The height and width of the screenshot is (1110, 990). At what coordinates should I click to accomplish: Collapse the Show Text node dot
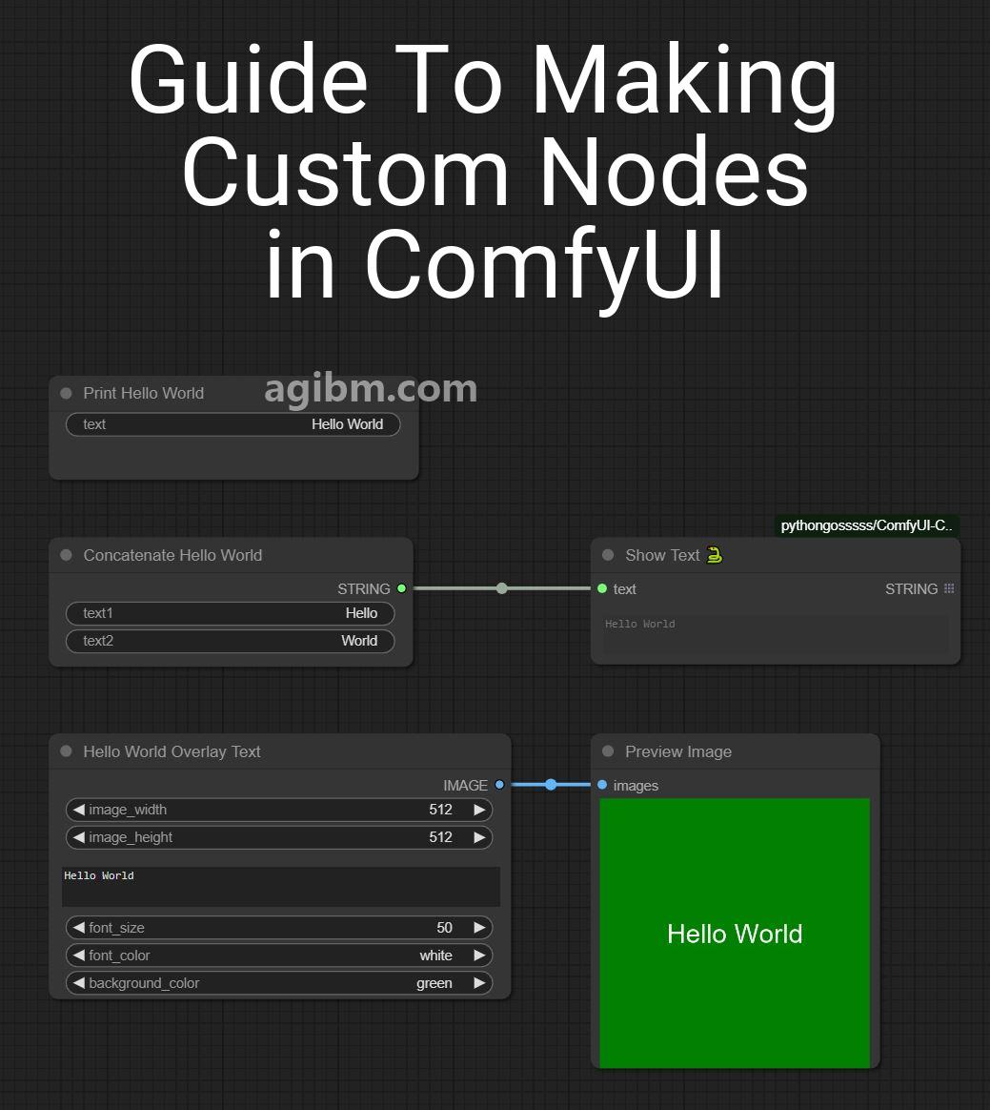pyautogui.click(x=608, y=555)
